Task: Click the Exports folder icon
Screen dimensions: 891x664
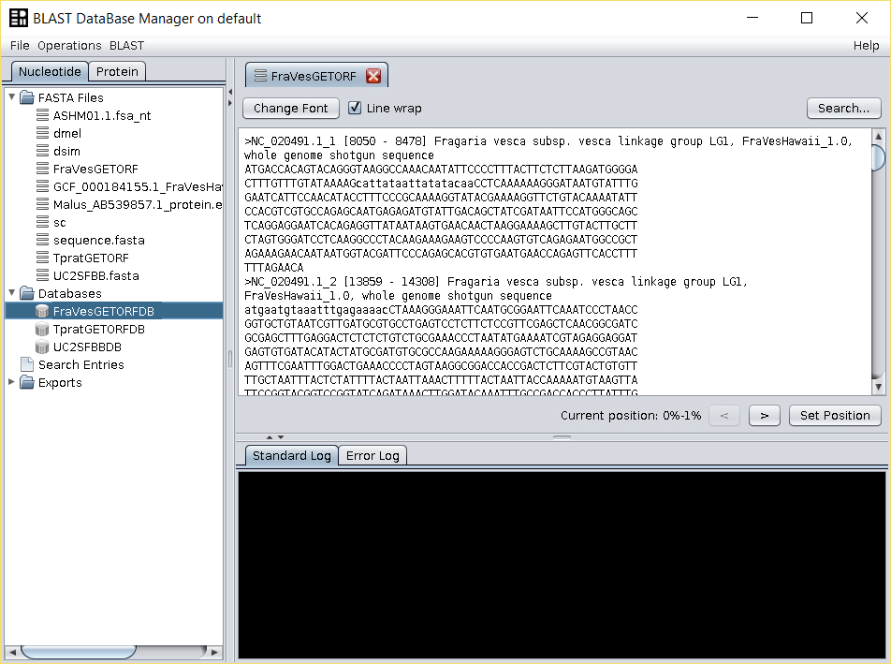Action: click(x=27, y=383)
